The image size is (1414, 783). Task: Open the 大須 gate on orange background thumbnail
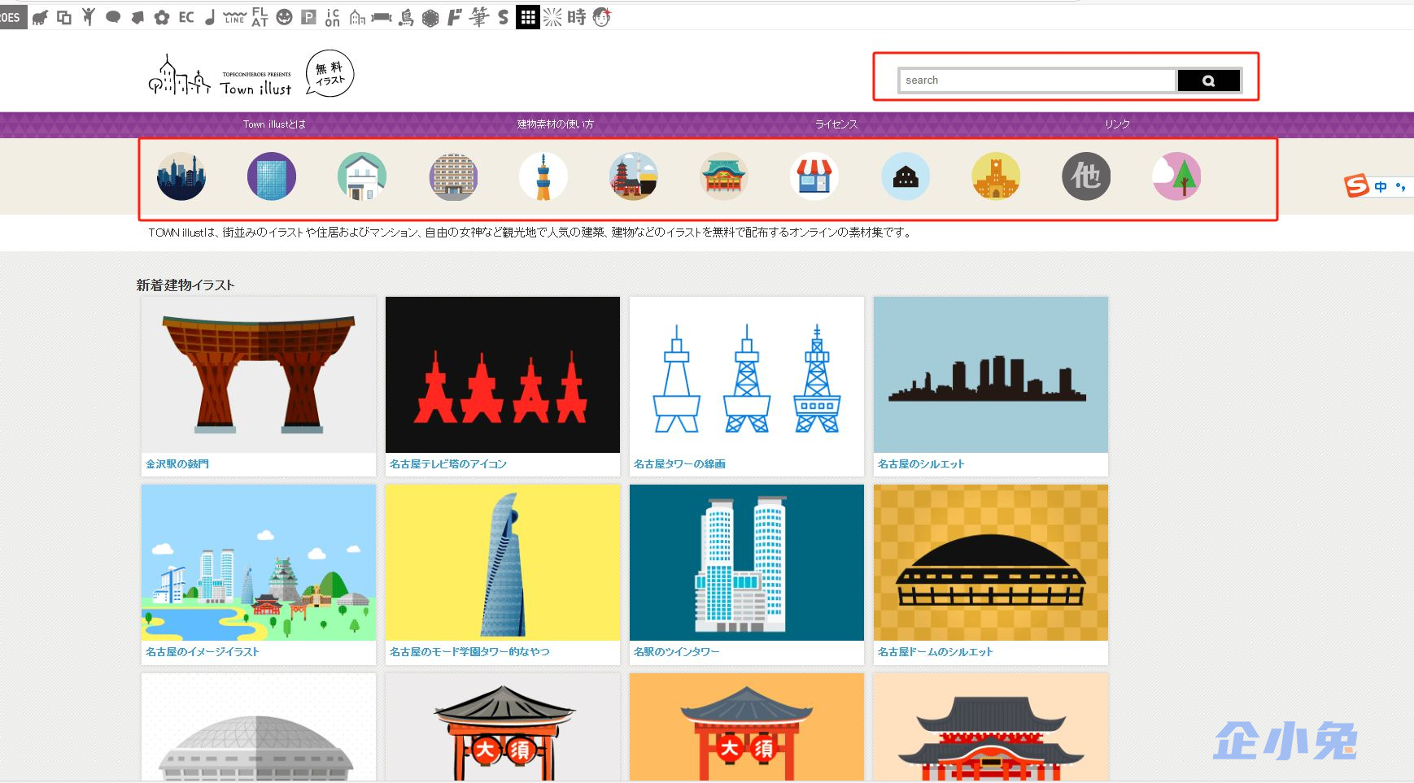(747, 728)
